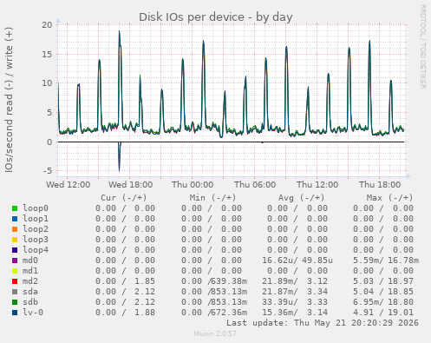431x343 pixels.
Task: Click the y-axis value '-5'
Action: (x=48, y=171)
